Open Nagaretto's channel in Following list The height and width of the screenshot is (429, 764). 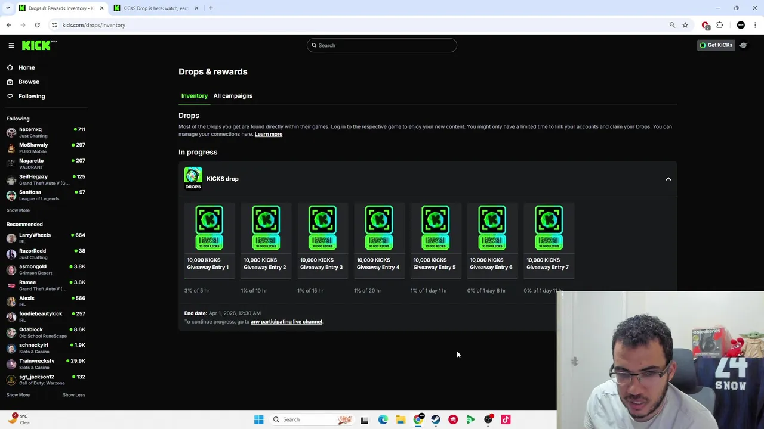click(45, 164)
